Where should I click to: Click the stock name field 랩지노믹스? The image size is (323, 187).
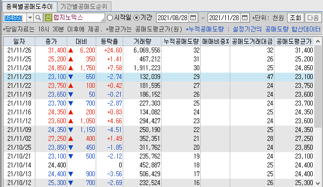(78, 18)
